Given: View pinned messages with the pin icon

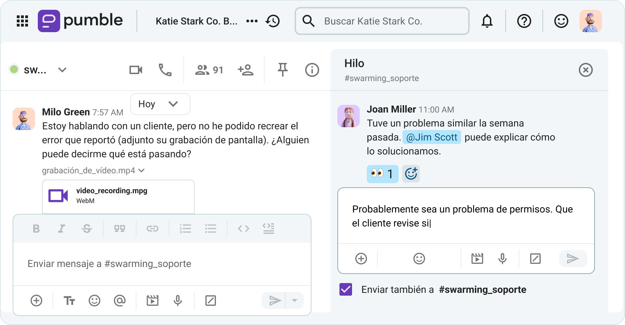Looking at the screenshot, I should (x=283, y=70).
